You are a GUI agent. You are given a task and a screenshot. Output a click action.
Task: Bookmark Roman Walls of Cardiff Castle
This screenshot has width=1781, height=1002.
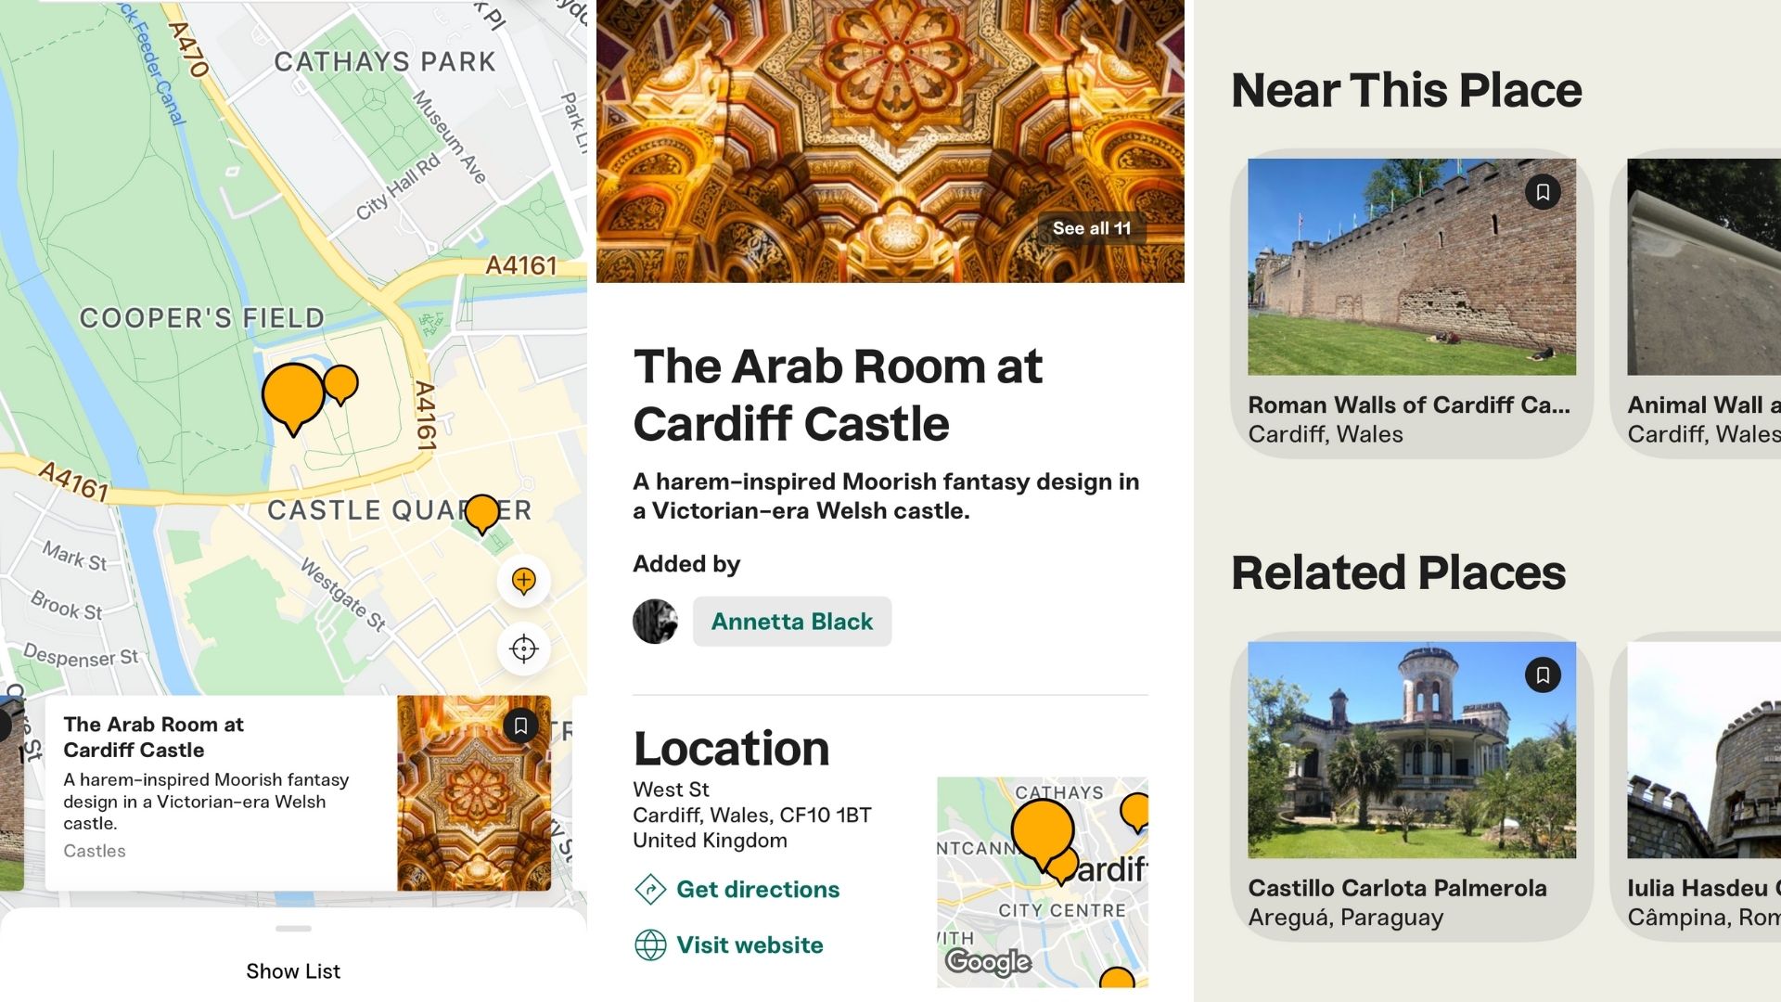coord(1543,192)
